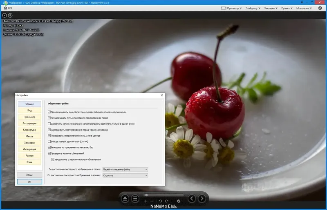
Task: Switch to the Просмотр settings tab
Action: (29, 117)
